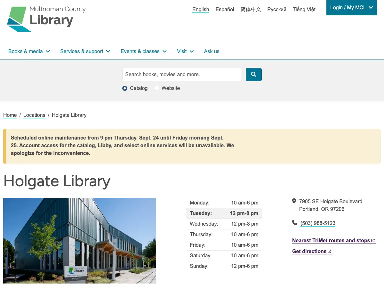Click the Portland, OR 97206 text

click(x=322, y=209)
